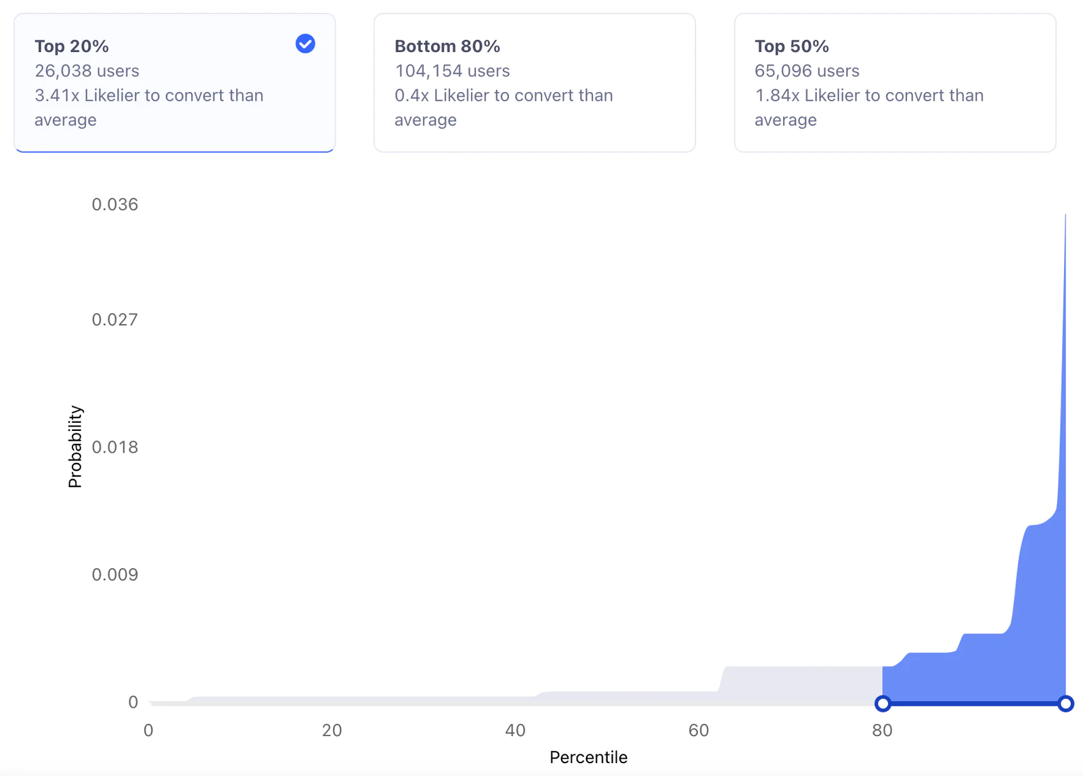
Task: Click the tall spike peak of the chart
Action: click(1065, 223)
